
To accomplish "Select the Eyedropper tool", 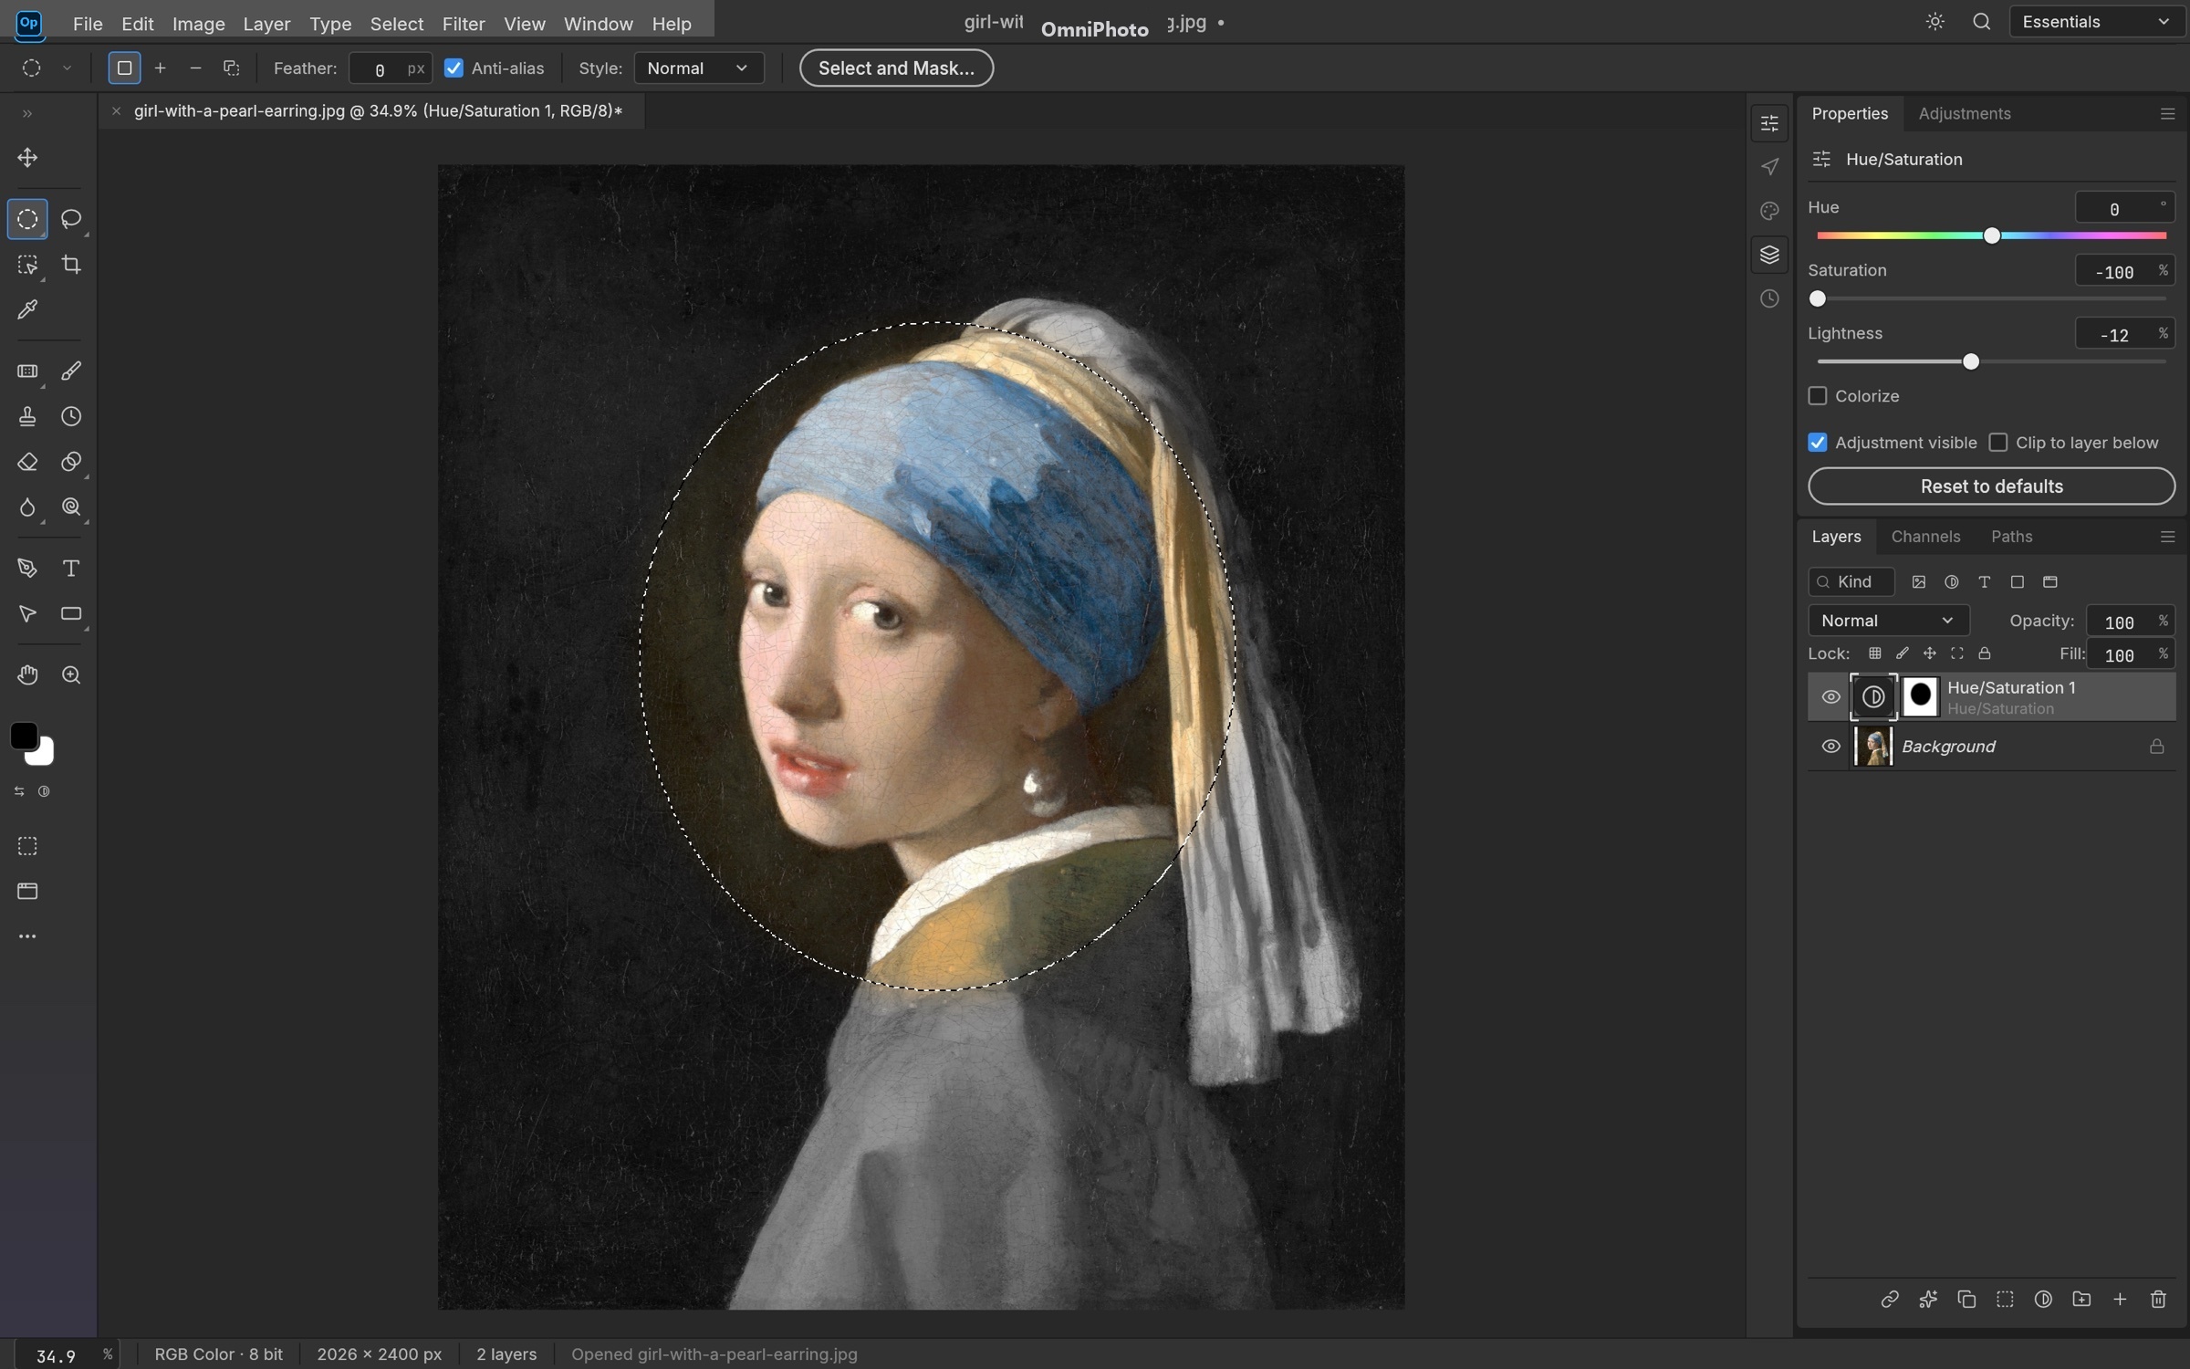I will point(27,310).
